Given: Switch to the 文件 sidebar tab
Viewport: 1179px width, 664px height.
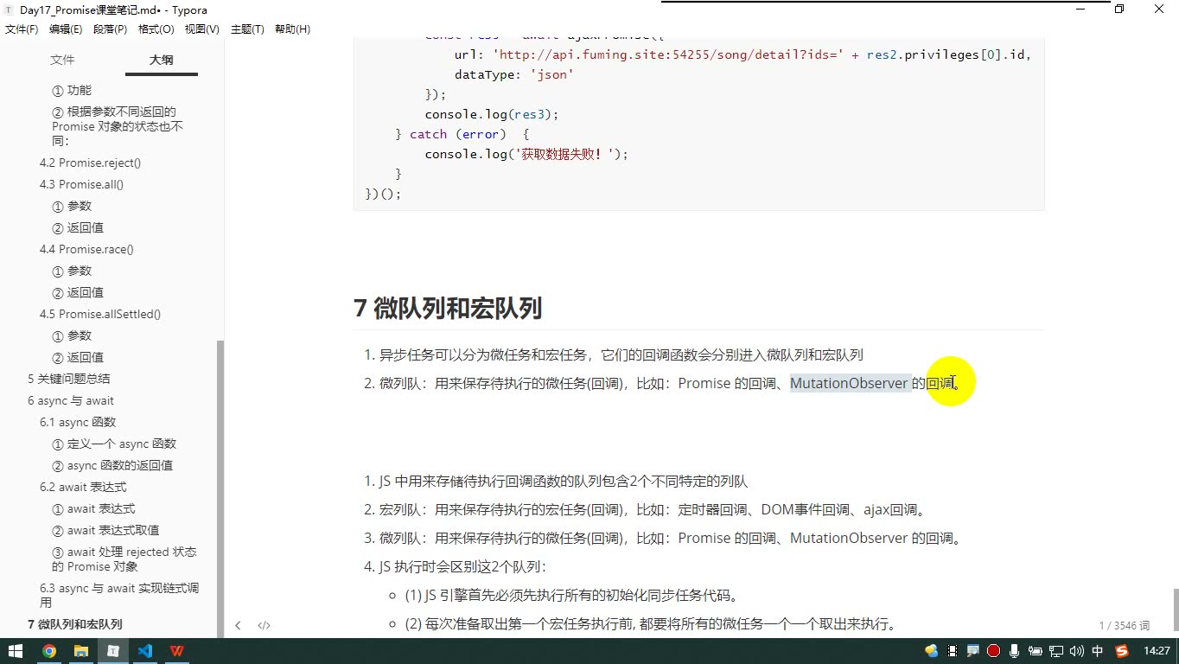Looking at the screenshot, I should 62,60.
